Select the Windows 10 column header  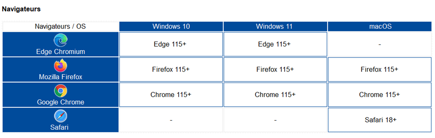coord(171,26)
